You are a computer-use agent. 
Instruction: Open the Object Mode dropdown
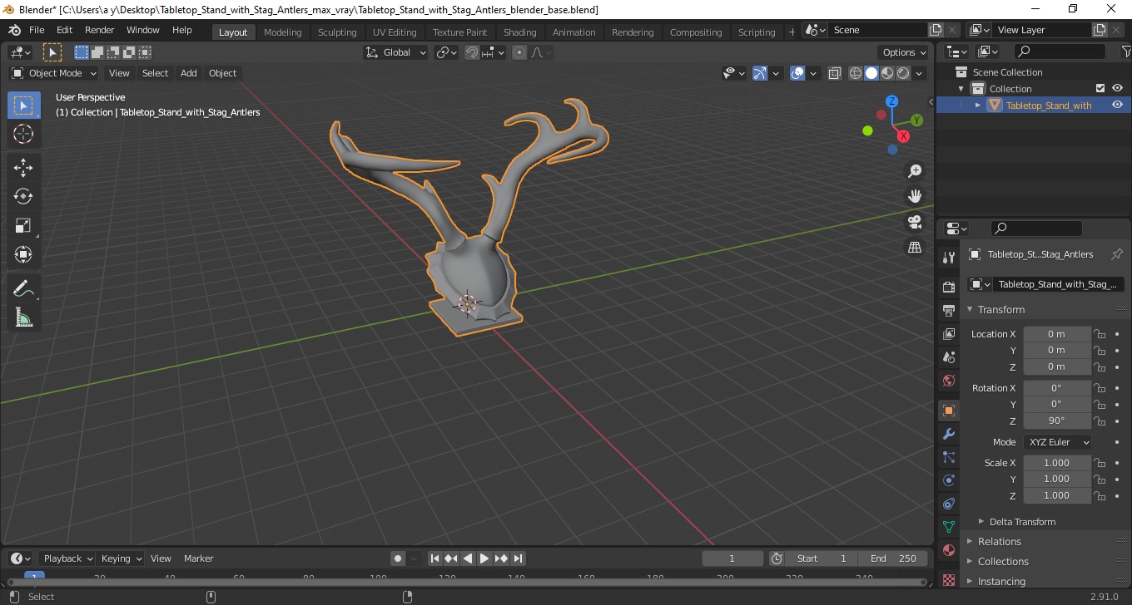(x=54, y=73)
